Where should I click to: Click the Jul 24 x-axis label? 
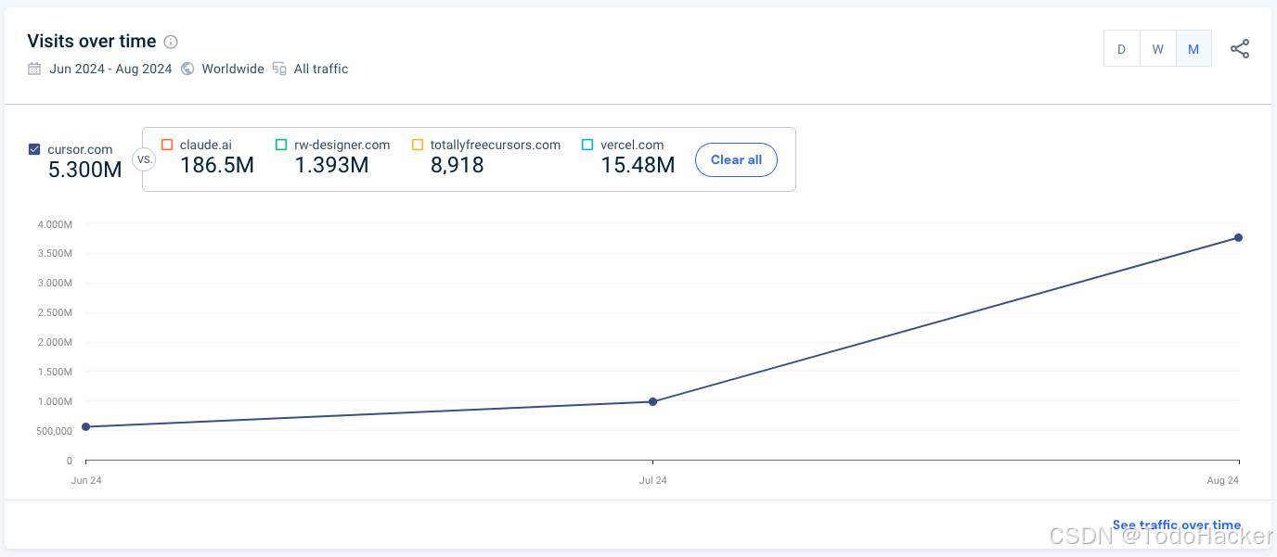click(652, 480)
